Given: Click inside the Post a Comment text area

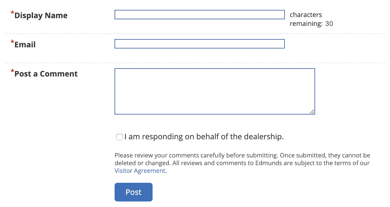Looking at the screenshot, I should pyautogui.click(x=215, y=91).
